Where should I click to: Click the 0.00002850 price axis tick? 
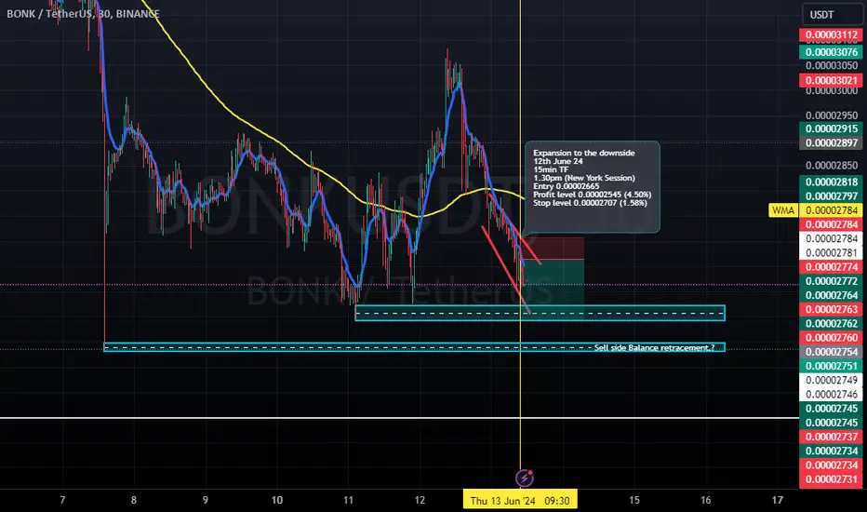click(x=831, y=166)
